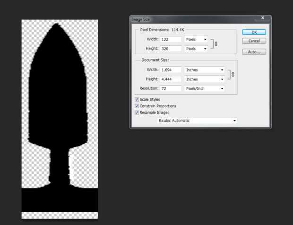Open the pixel Height units dropdown

click(196, 48)
